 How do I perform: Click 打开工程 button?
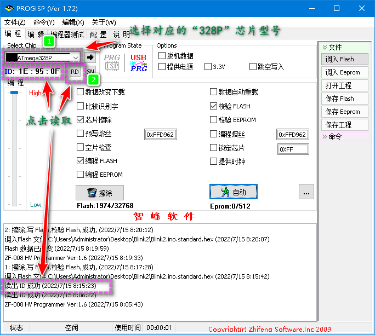[345, 85]
